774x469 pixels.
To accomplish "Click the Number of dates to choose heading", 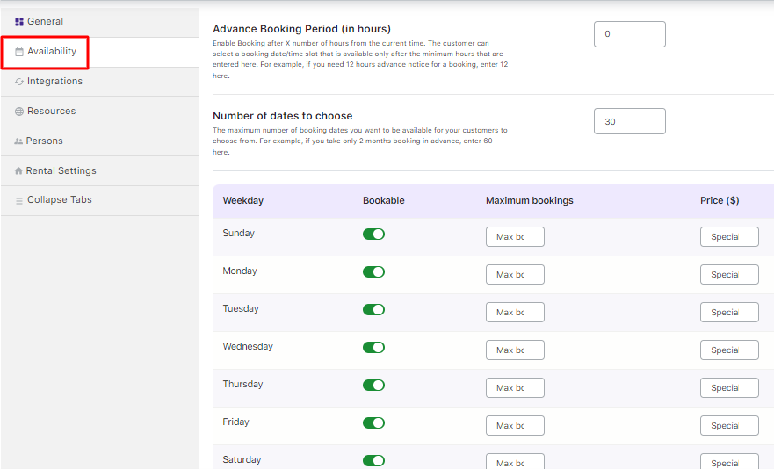I will [282, 116].
